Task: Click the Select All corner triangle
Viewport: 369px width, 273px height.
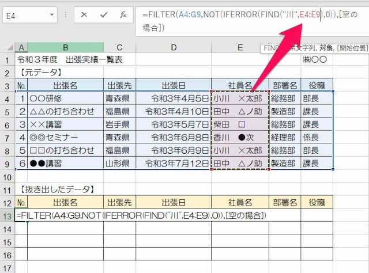Action: 10,48
